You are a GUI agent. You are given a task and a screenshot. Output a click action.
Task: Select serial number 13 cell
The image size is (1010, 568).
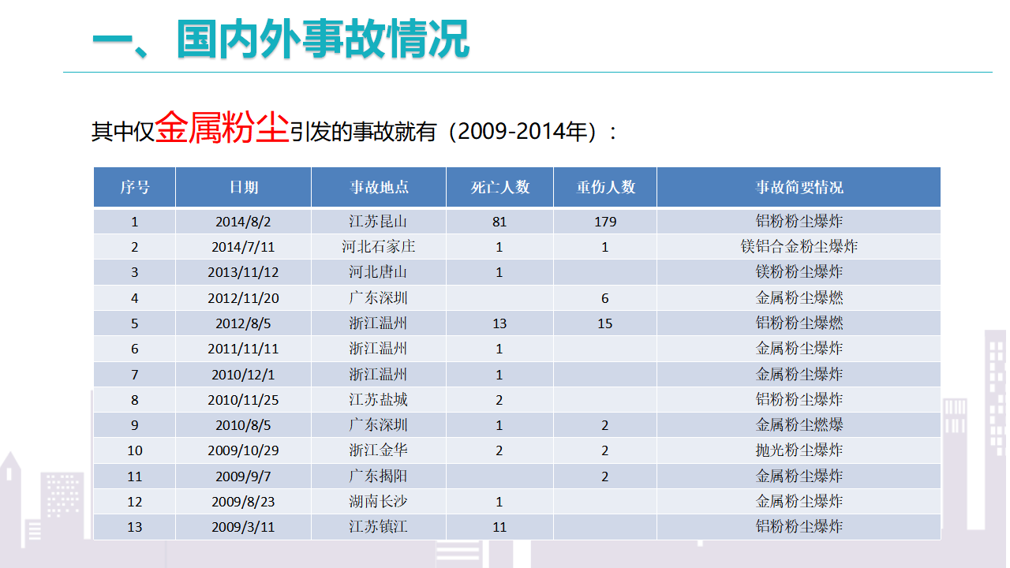point(135,527)
